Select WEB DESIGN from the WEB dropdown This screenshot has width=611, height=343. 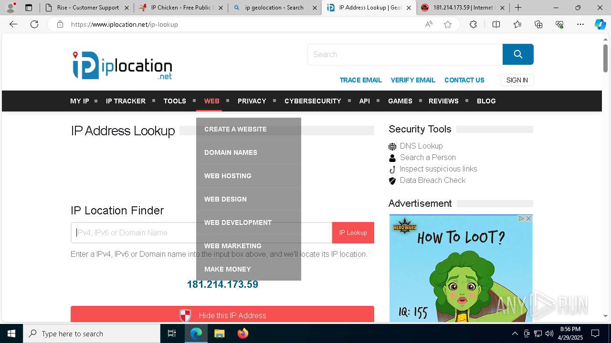(x=249, y=199)
